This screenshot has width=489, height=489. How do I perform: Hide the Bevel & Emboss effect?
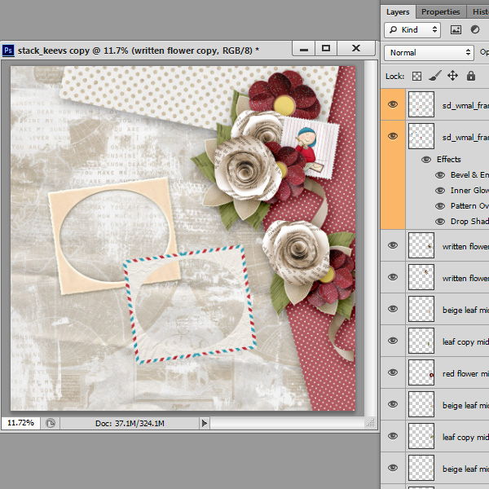pyautogui.click(x=440, y=175)
